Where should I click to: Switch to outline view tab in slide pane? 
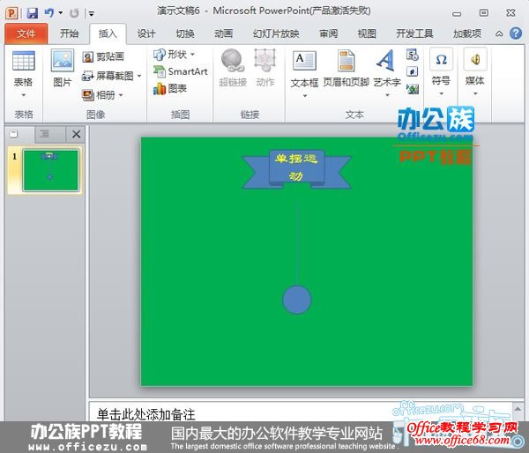coord(43,134)
